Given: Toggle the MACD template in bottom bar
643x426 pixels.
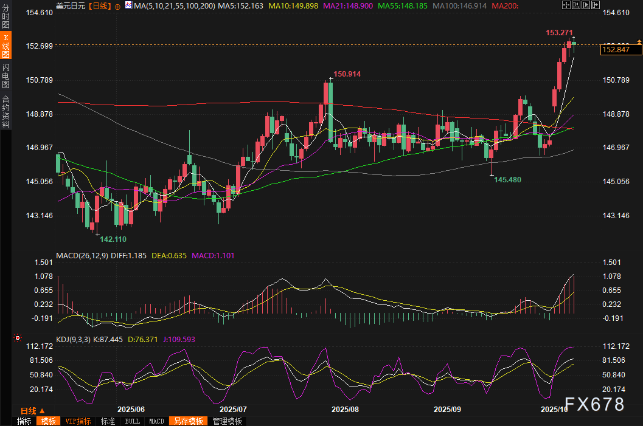Looking at the screenshot, I should click(x=156, y=421).
